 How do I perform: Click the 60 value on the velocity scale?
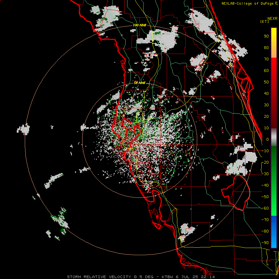click(x=266, y=70)
